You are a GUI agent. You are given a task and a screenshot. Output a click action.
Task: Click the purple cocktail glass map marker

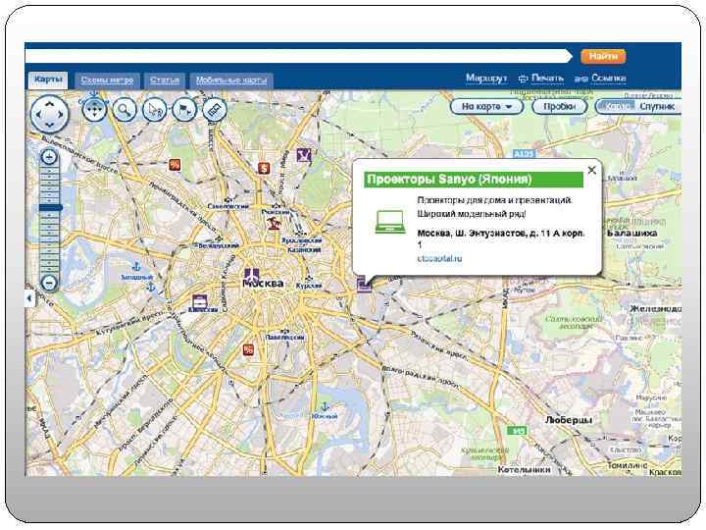(x=304, y=155)
